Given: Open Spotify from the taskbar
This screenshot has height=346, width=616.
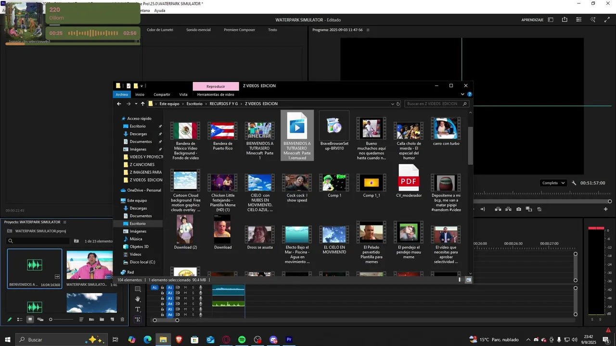Looking at the screenshot, I should [x=242, y=340].
